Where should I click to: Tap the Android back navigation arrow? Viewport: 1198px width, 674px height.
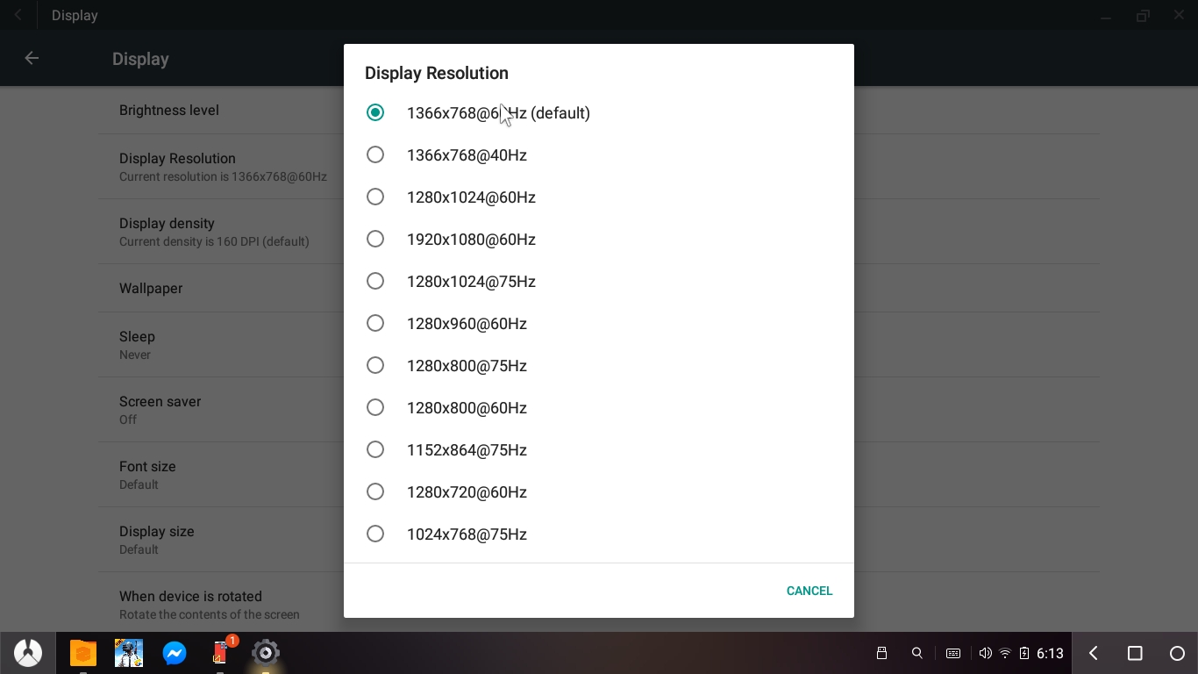pyautogui.click(x=1093, y=653)
